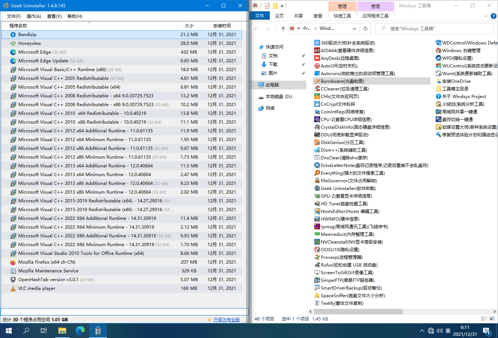The image size is (498, 338).
Task: Select the Bandizip program icon
Action: pos(13,35)
